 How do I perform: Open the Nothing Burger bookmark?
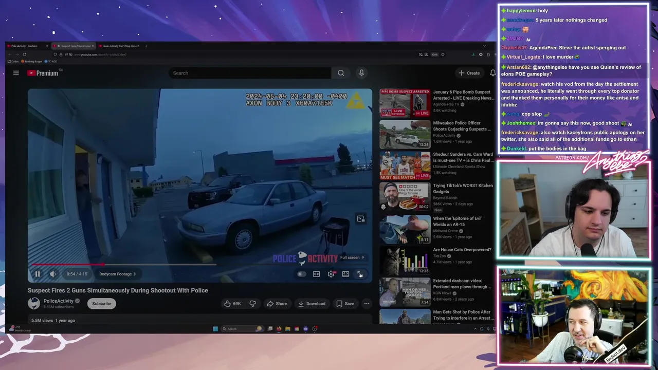(32, 61)
